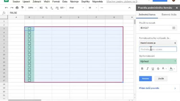Open the Zobrazit menu
Image resolution: width=180 pixels, height=101 pixels.
point(37,2)
